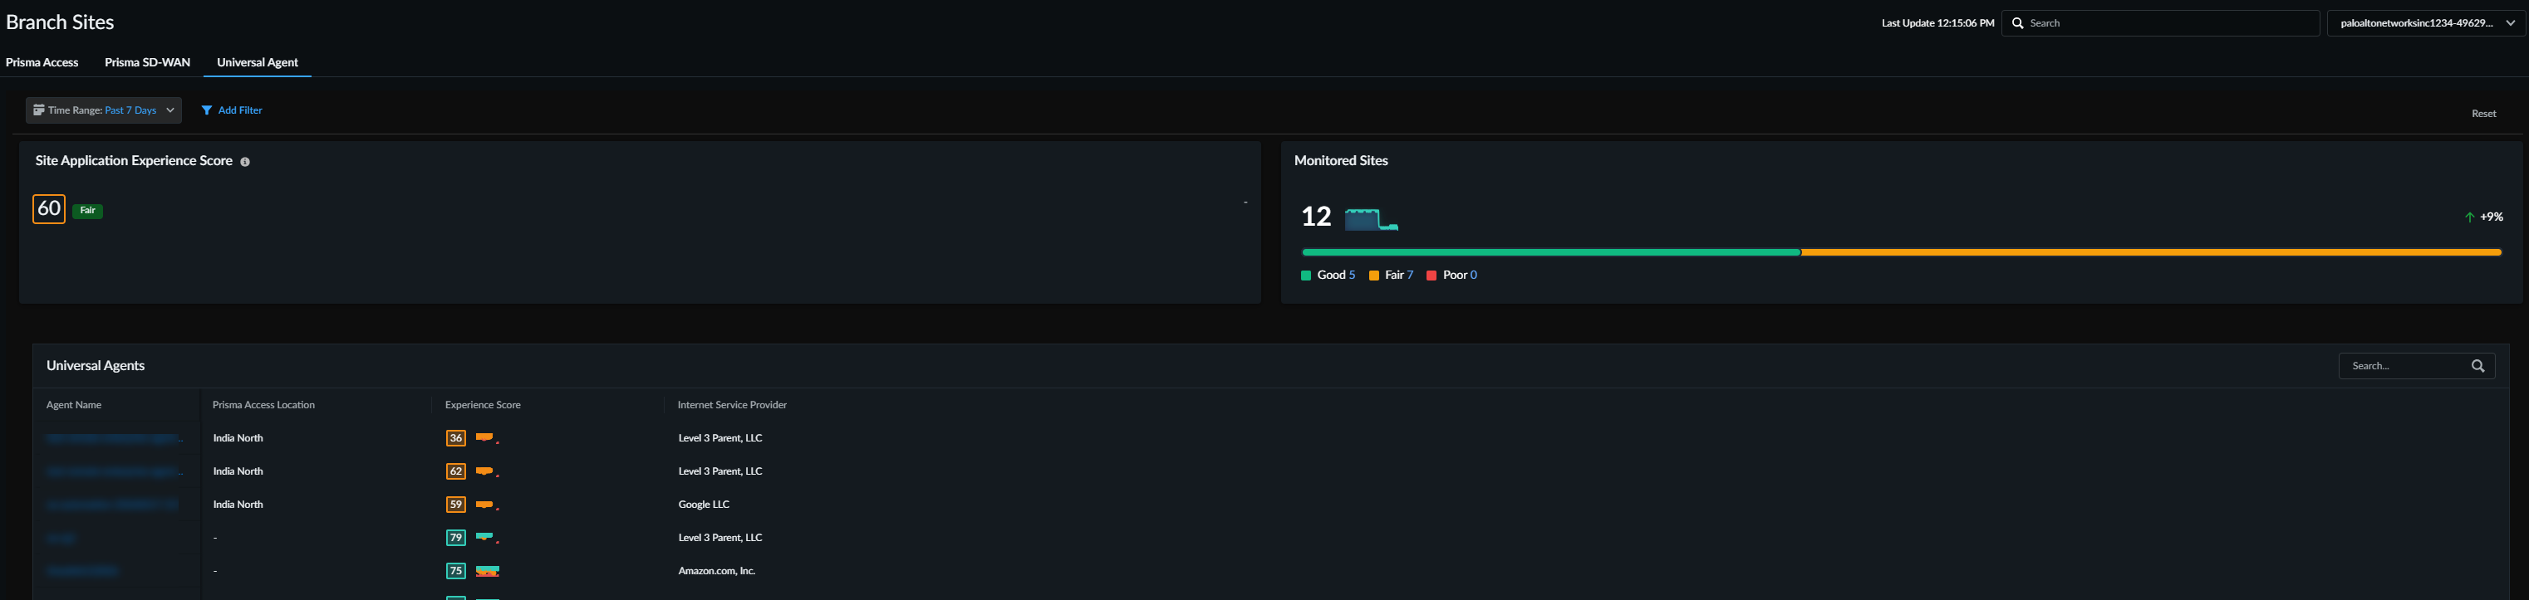Click Level 3 Parent, LLC in the score 62 row
This screenshot has height=600, width=2529.
[719, 471]
